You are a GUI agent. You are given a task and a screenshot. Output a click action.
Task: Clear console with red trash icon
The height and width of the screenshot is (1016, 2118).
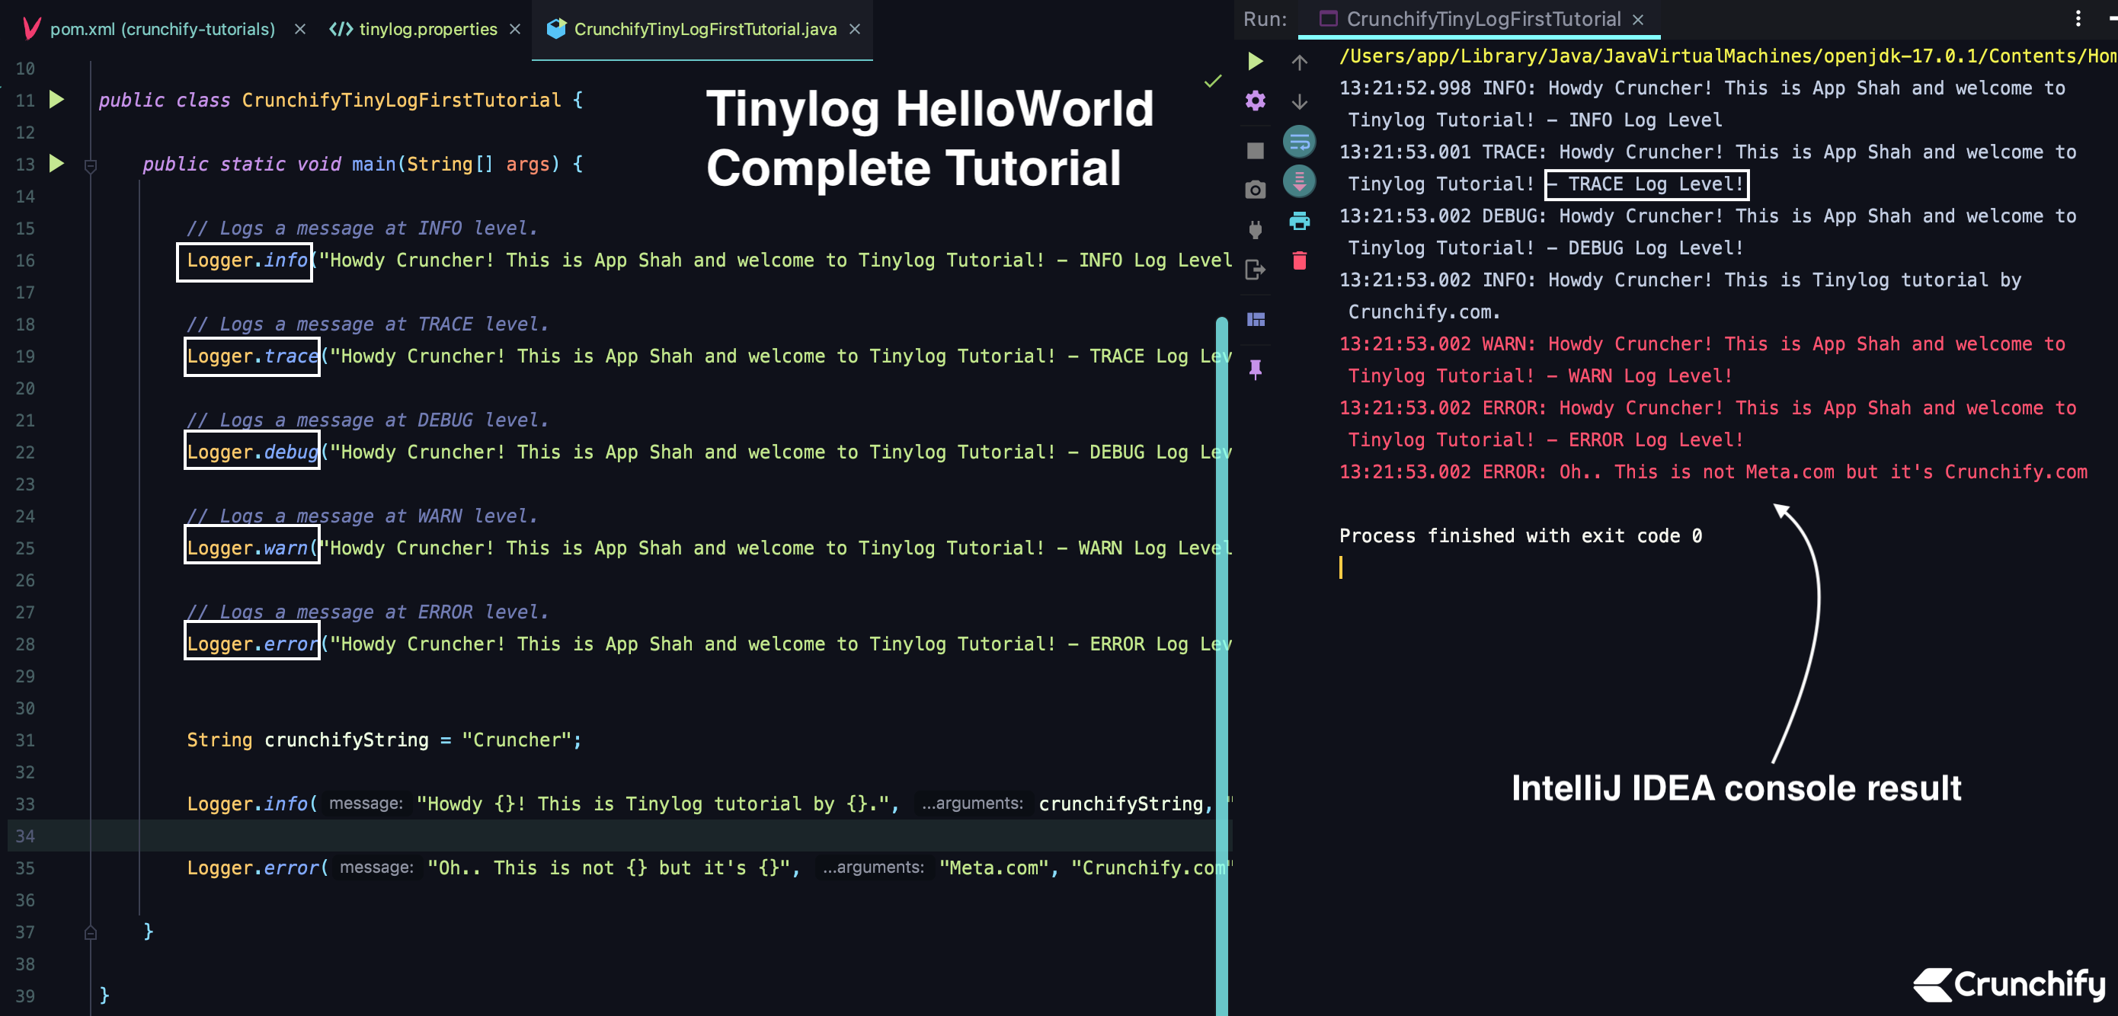(1299, 261)
